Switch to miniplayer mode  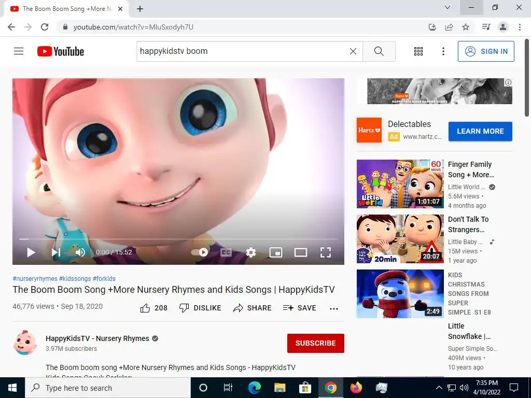276,252
